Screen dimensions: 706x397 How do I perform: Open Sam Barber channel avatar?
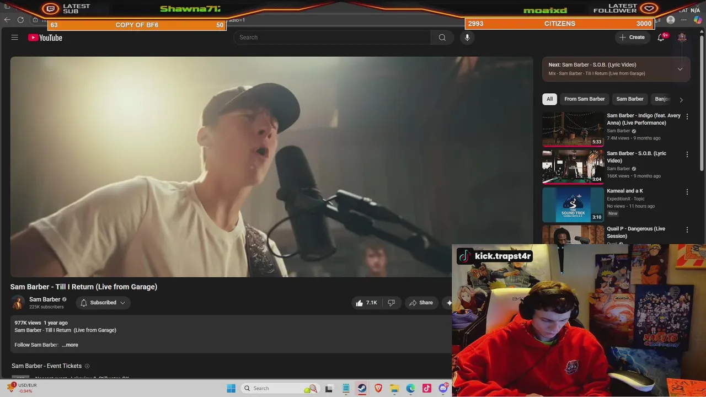pyautogui.click(x=18, y=303)
